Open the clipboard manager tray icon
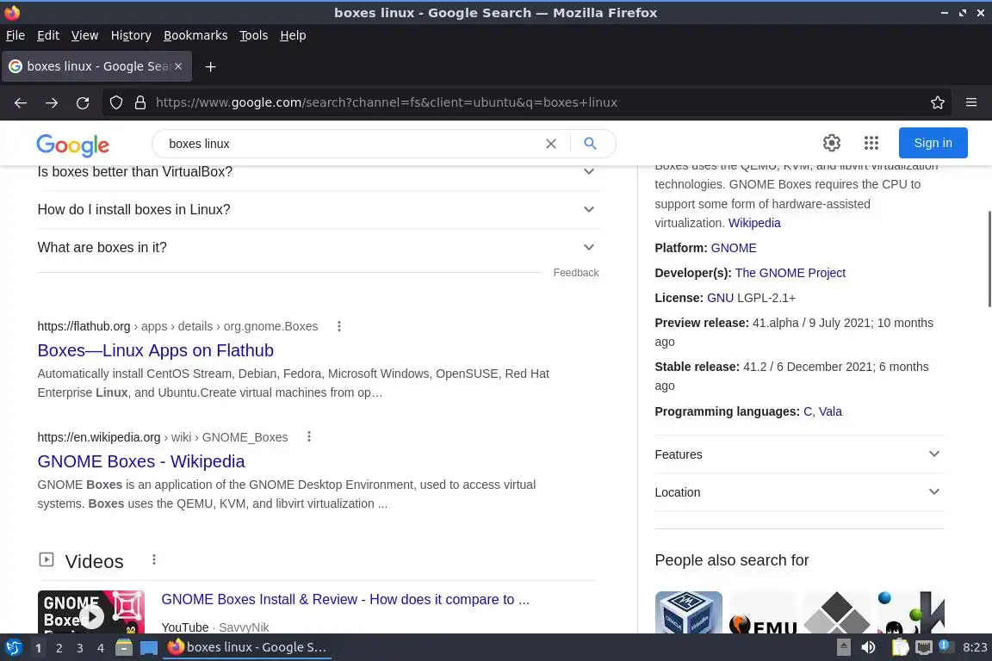The image size is (992, 661). point(900,647)
